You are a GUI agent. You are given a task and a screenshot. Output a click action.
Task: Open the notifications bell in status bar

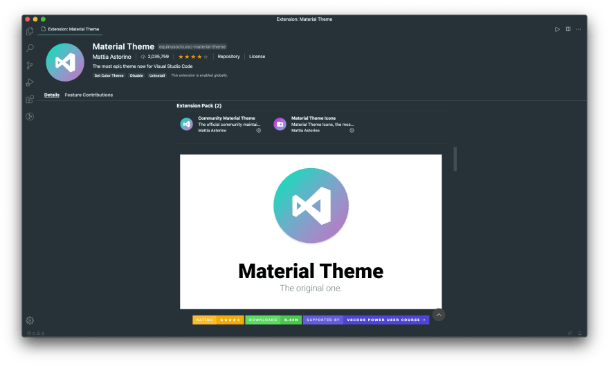580,333
